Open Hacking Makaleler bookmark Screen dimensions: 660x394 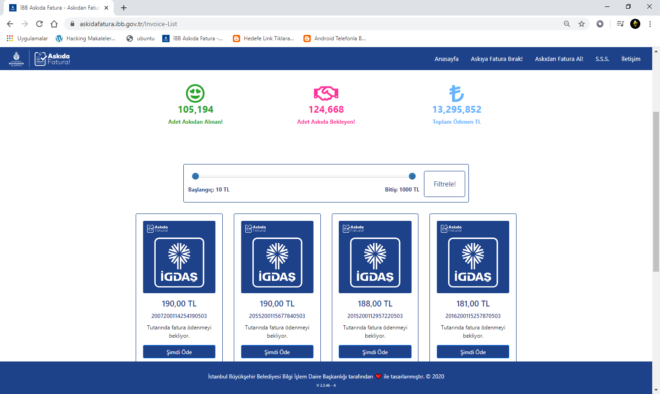click(x=86, y=38)
